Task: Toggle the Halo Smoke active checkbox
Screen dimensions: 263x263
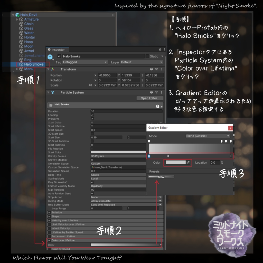Action: coord(59,56)
